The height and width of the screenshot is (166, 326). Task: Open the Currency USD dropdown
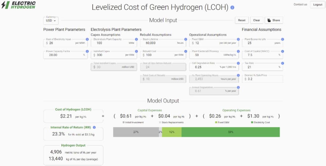51,21
